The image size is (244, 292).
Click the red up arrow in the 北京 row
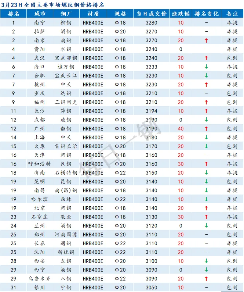(x=206, y=208)
